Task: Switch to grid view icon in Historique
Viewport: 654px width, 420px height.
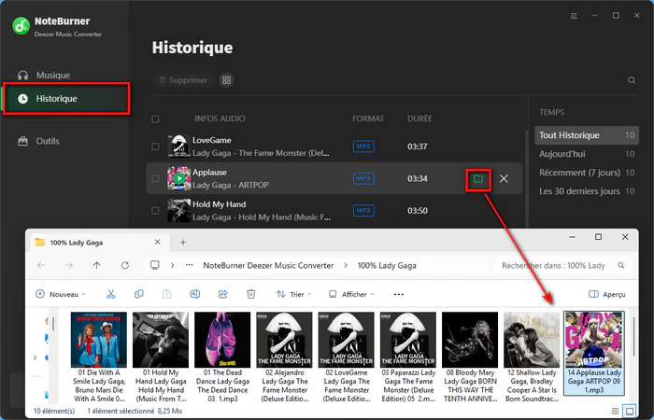Action: pos(226,80)
